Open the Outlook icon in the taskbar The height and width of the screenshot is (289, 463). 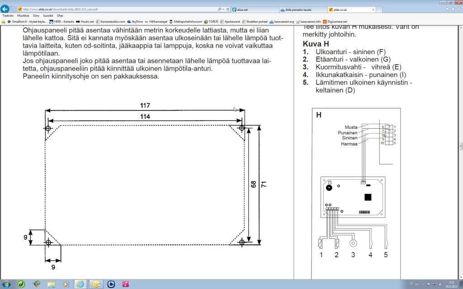click(95, 284)
